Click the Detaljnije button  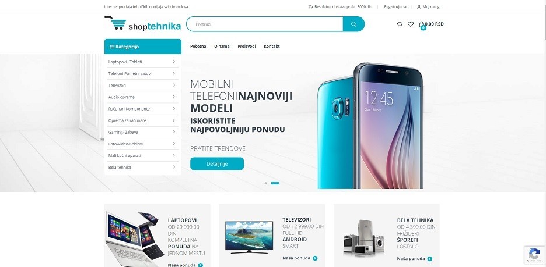coord(217,163)
